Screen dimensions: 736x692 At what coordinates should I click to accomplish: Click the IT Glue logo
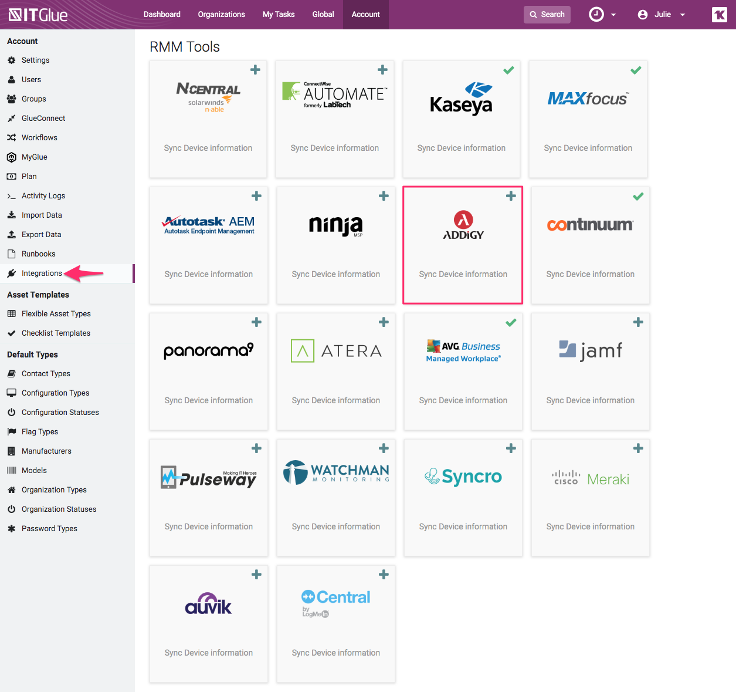[38, 15]
